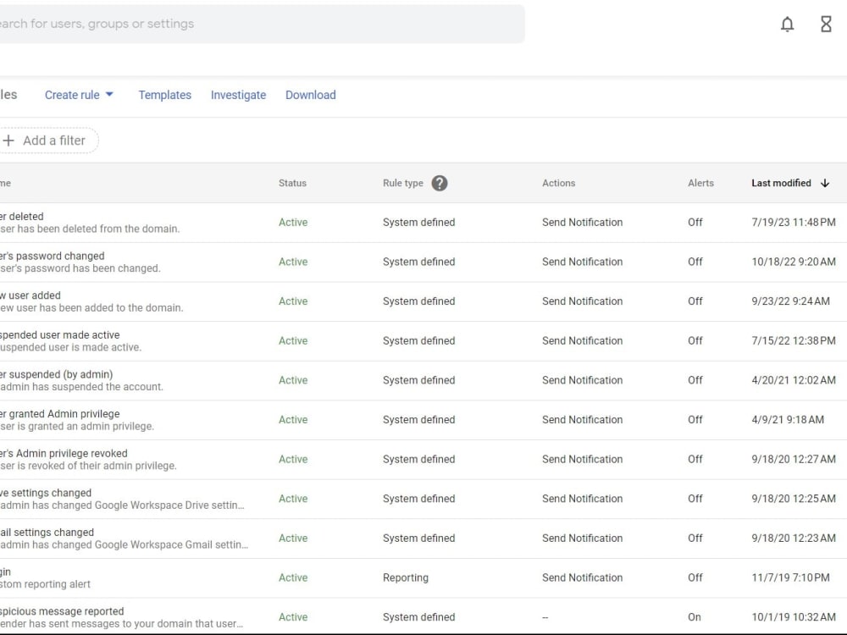This screenshot has width=847, height=635.
Task: Open the User's password changed rule row
Action: [423, 262]
